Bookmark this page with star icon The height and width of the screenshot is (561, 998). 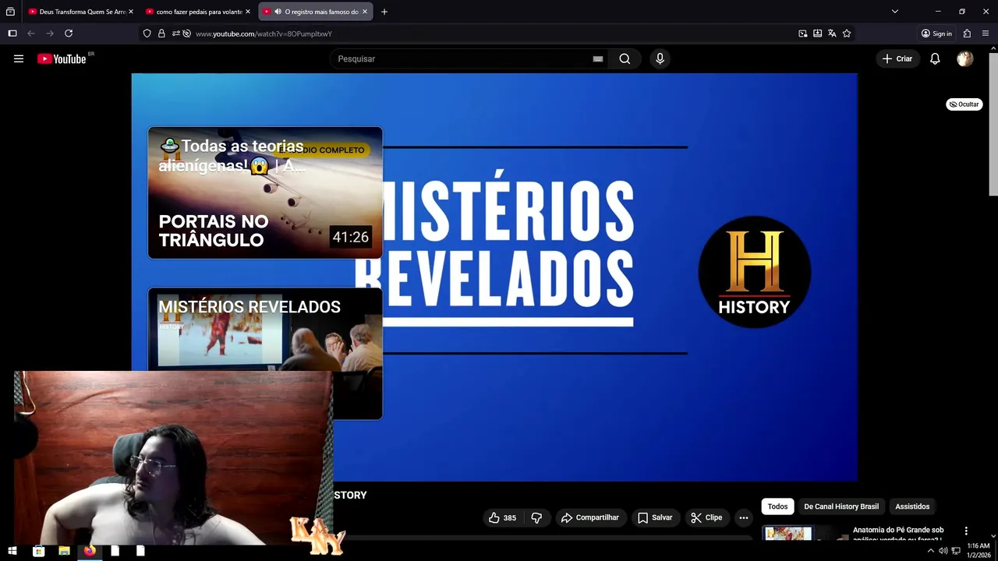tap(847, 34)
